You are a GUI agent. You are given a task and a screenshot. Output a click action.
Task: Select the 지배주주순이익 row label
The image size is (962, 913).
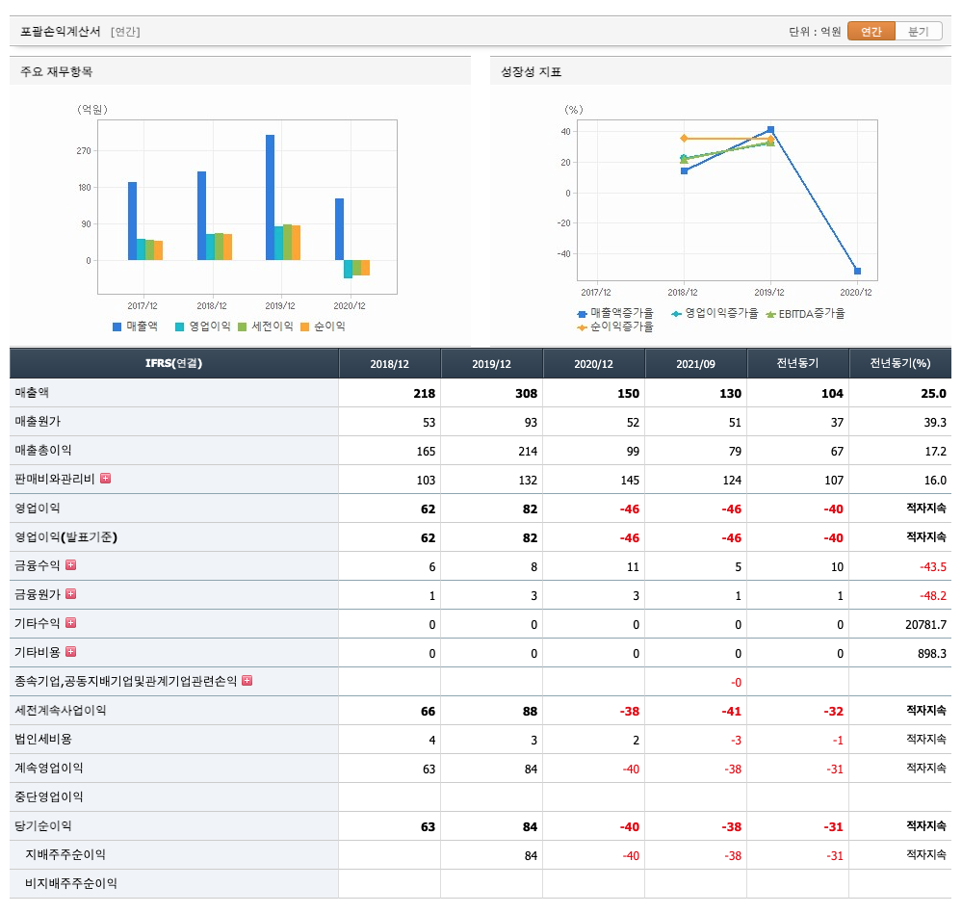click(65, 854)
